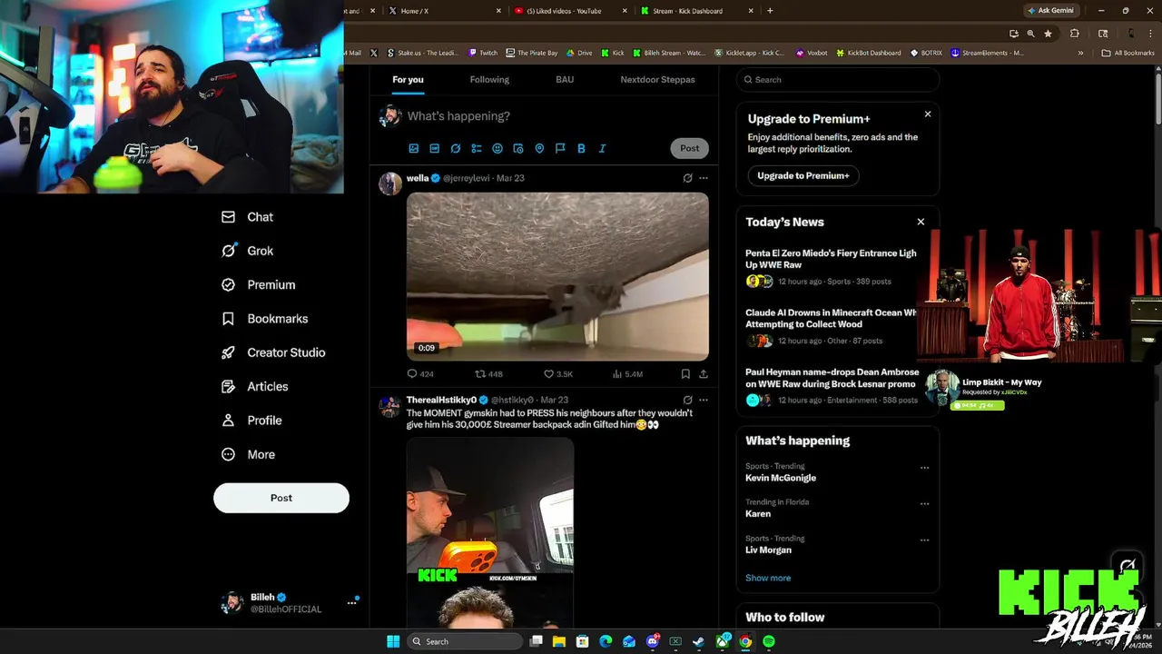The width and height of the screenshot is (1162, 654).
Task: Open the Twitch bookmark
Action: pos(482,53)
